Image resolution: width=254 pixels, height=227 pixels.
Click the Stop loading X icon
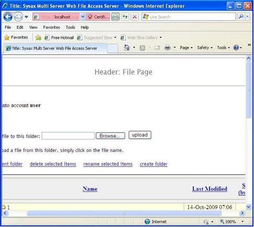tap(135, 17)
